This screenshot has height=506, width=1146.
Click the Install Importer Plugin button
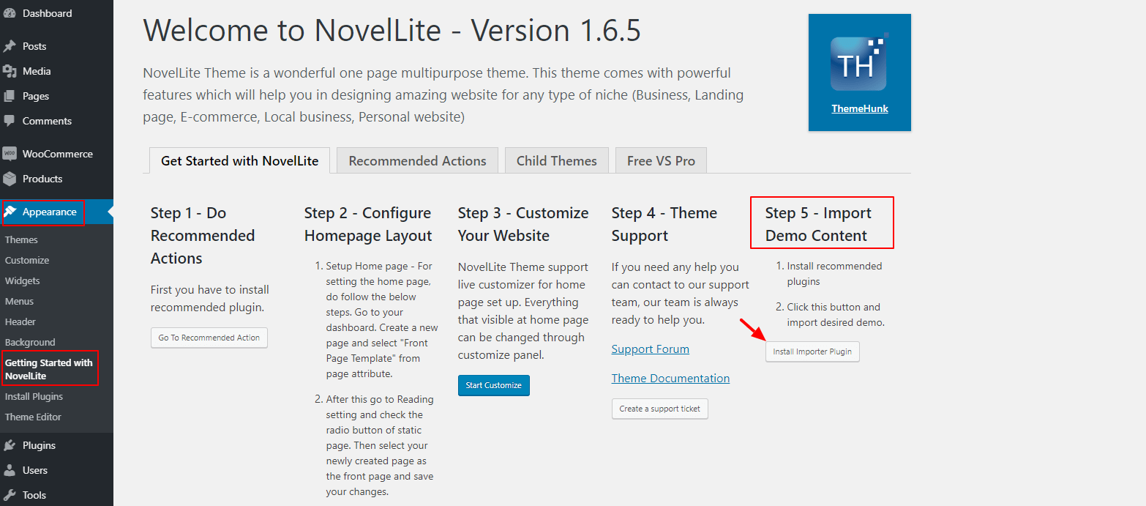tap(812, 351)
